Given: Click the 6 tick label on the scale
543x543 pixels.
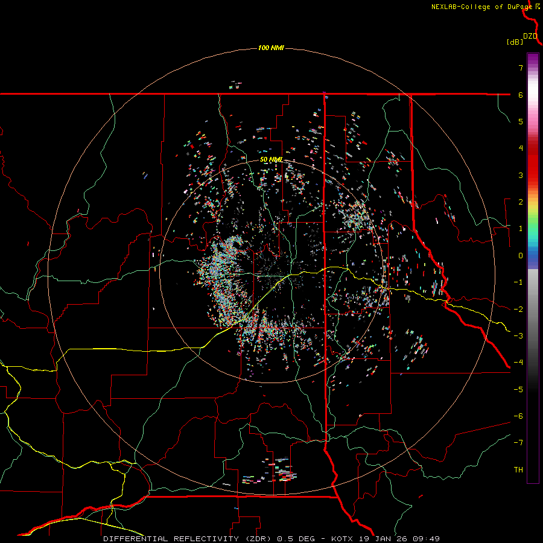Looking at the screenshot, I should 521,95.
